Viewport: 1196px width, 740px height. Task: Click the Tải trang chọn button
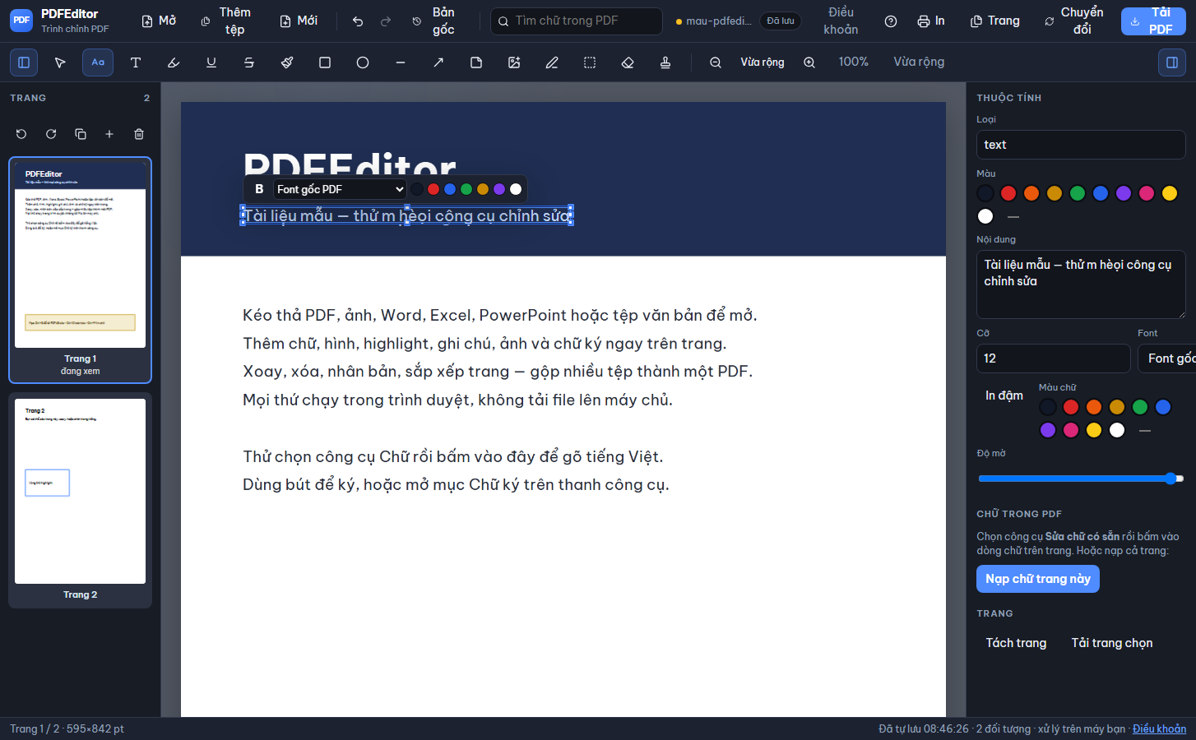click(1112, 643)
